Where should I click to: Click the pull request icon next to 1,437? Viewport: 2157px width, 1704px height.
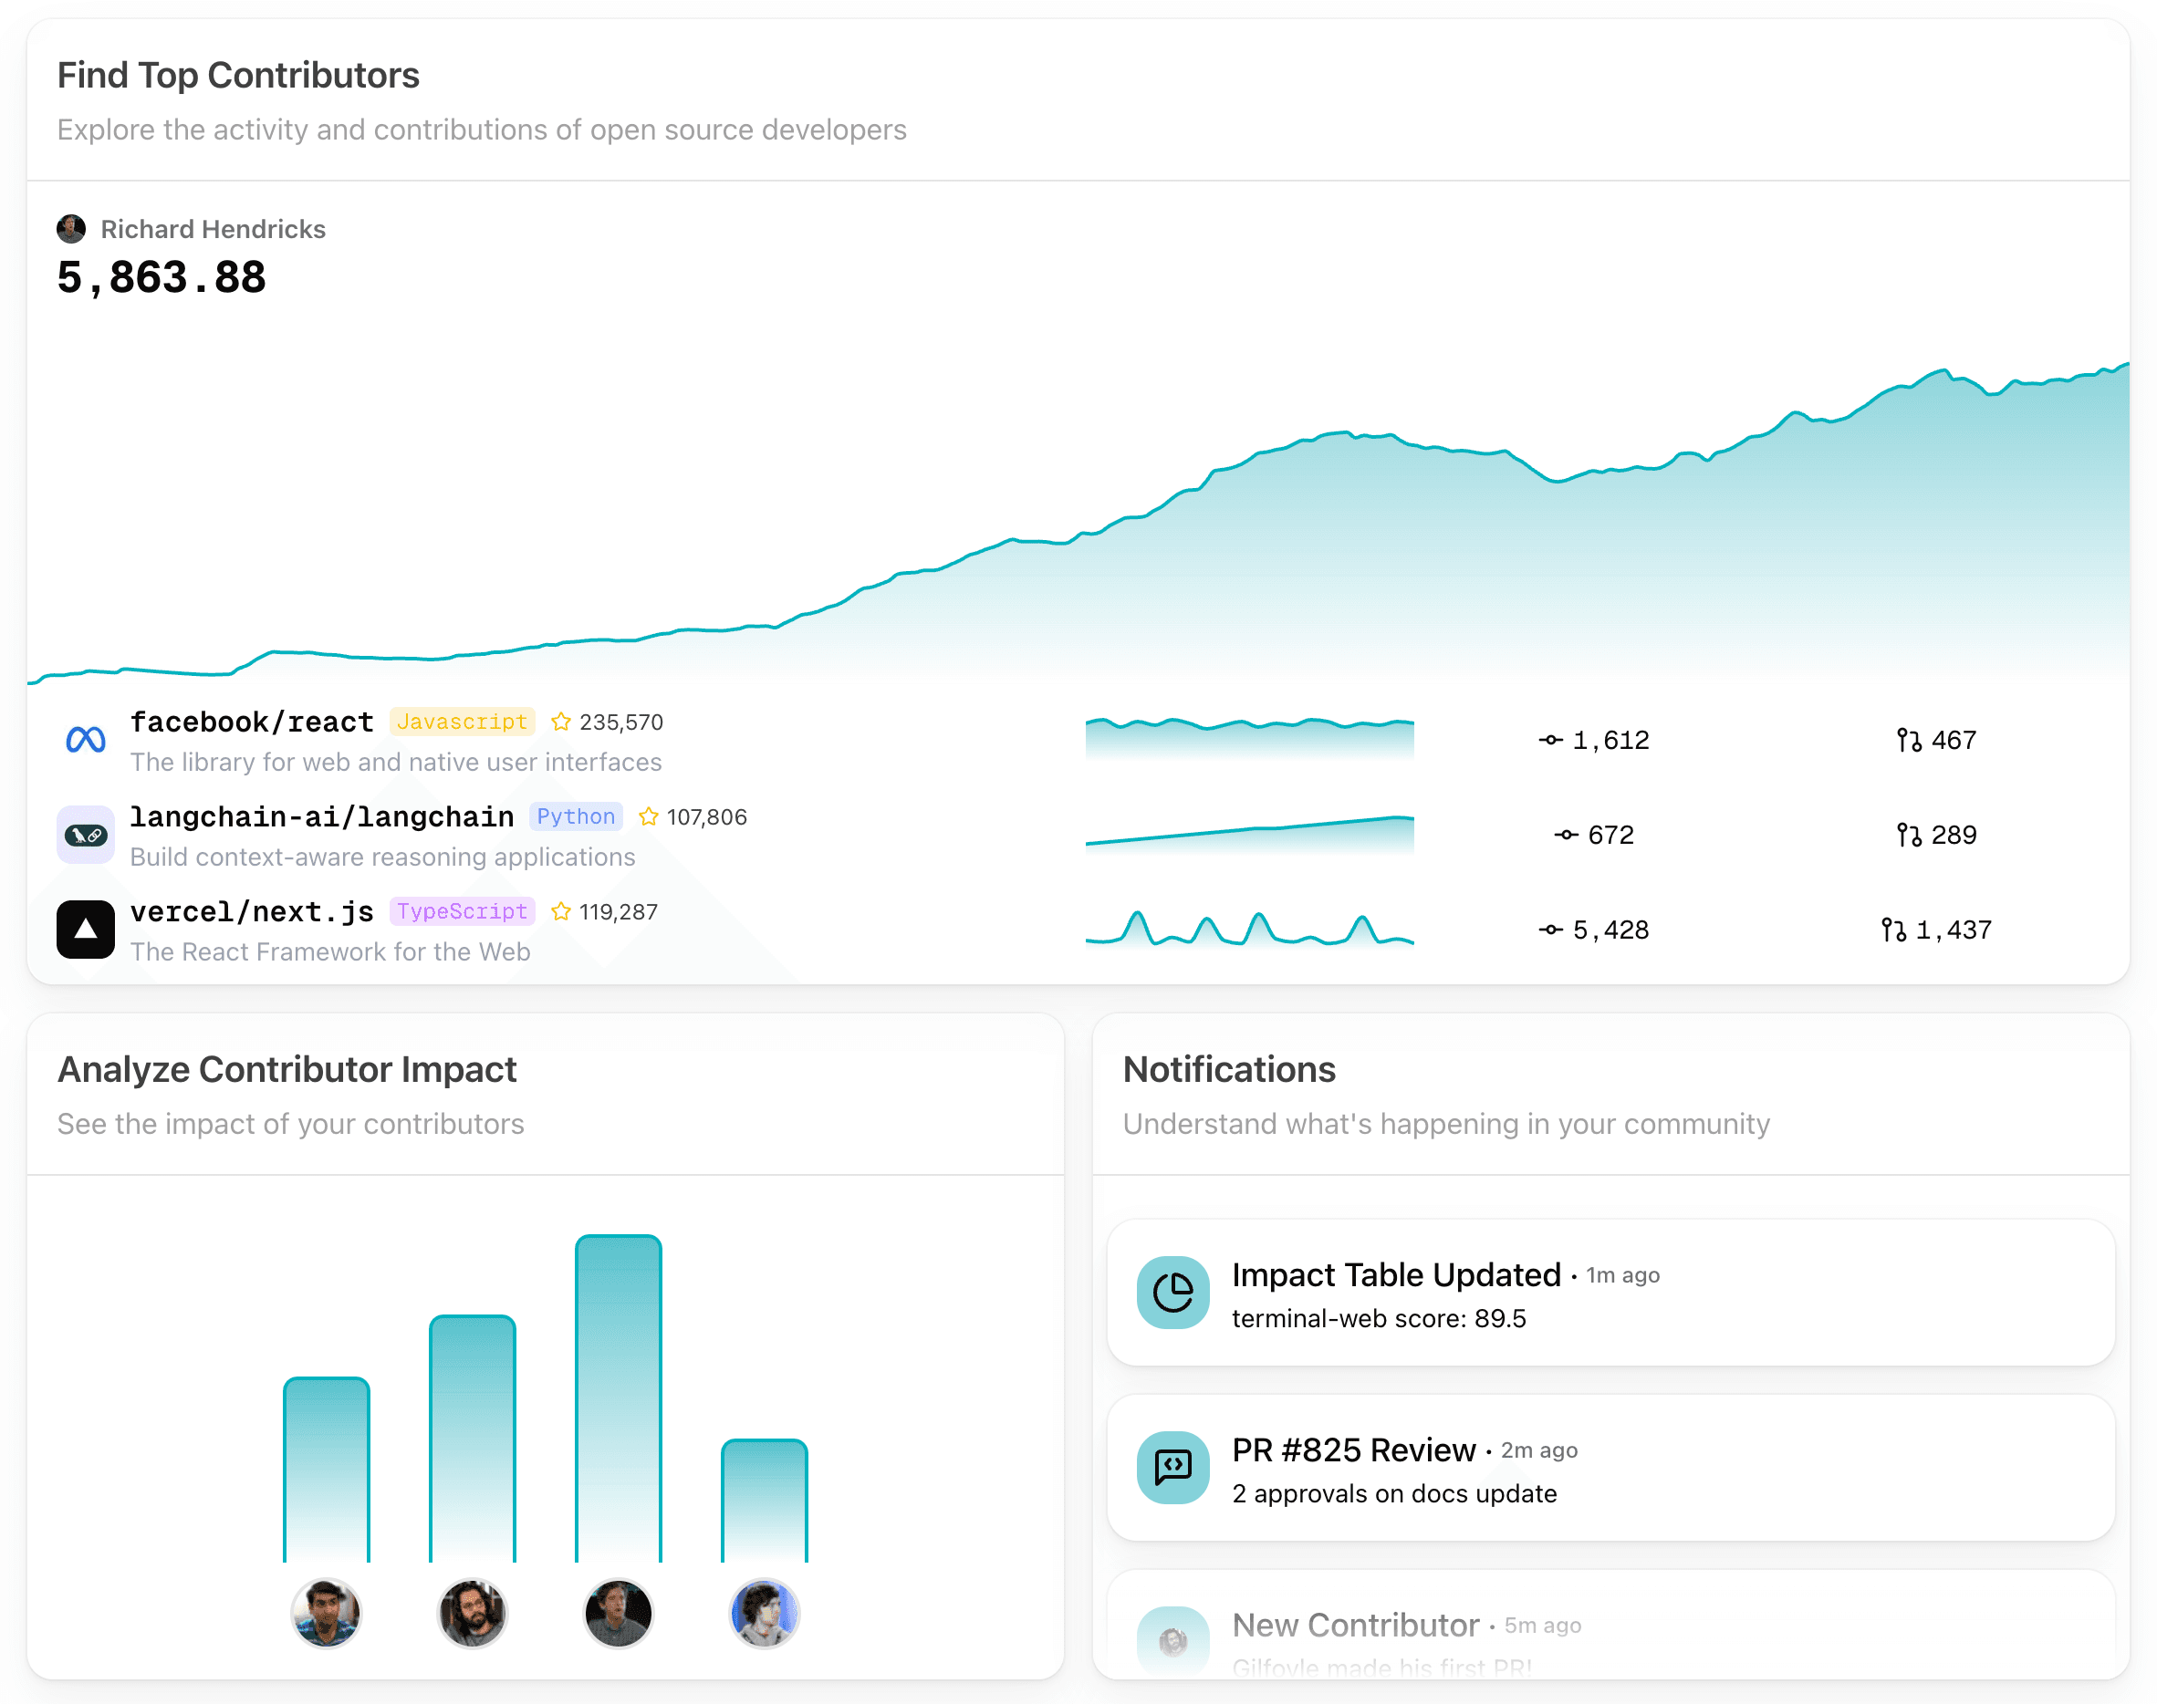tap(1892, 930)
